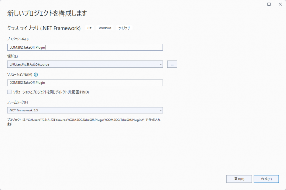Open the framework combo box showing .NET Framework 3.5
Screen dimensions: 286x190
85,110
